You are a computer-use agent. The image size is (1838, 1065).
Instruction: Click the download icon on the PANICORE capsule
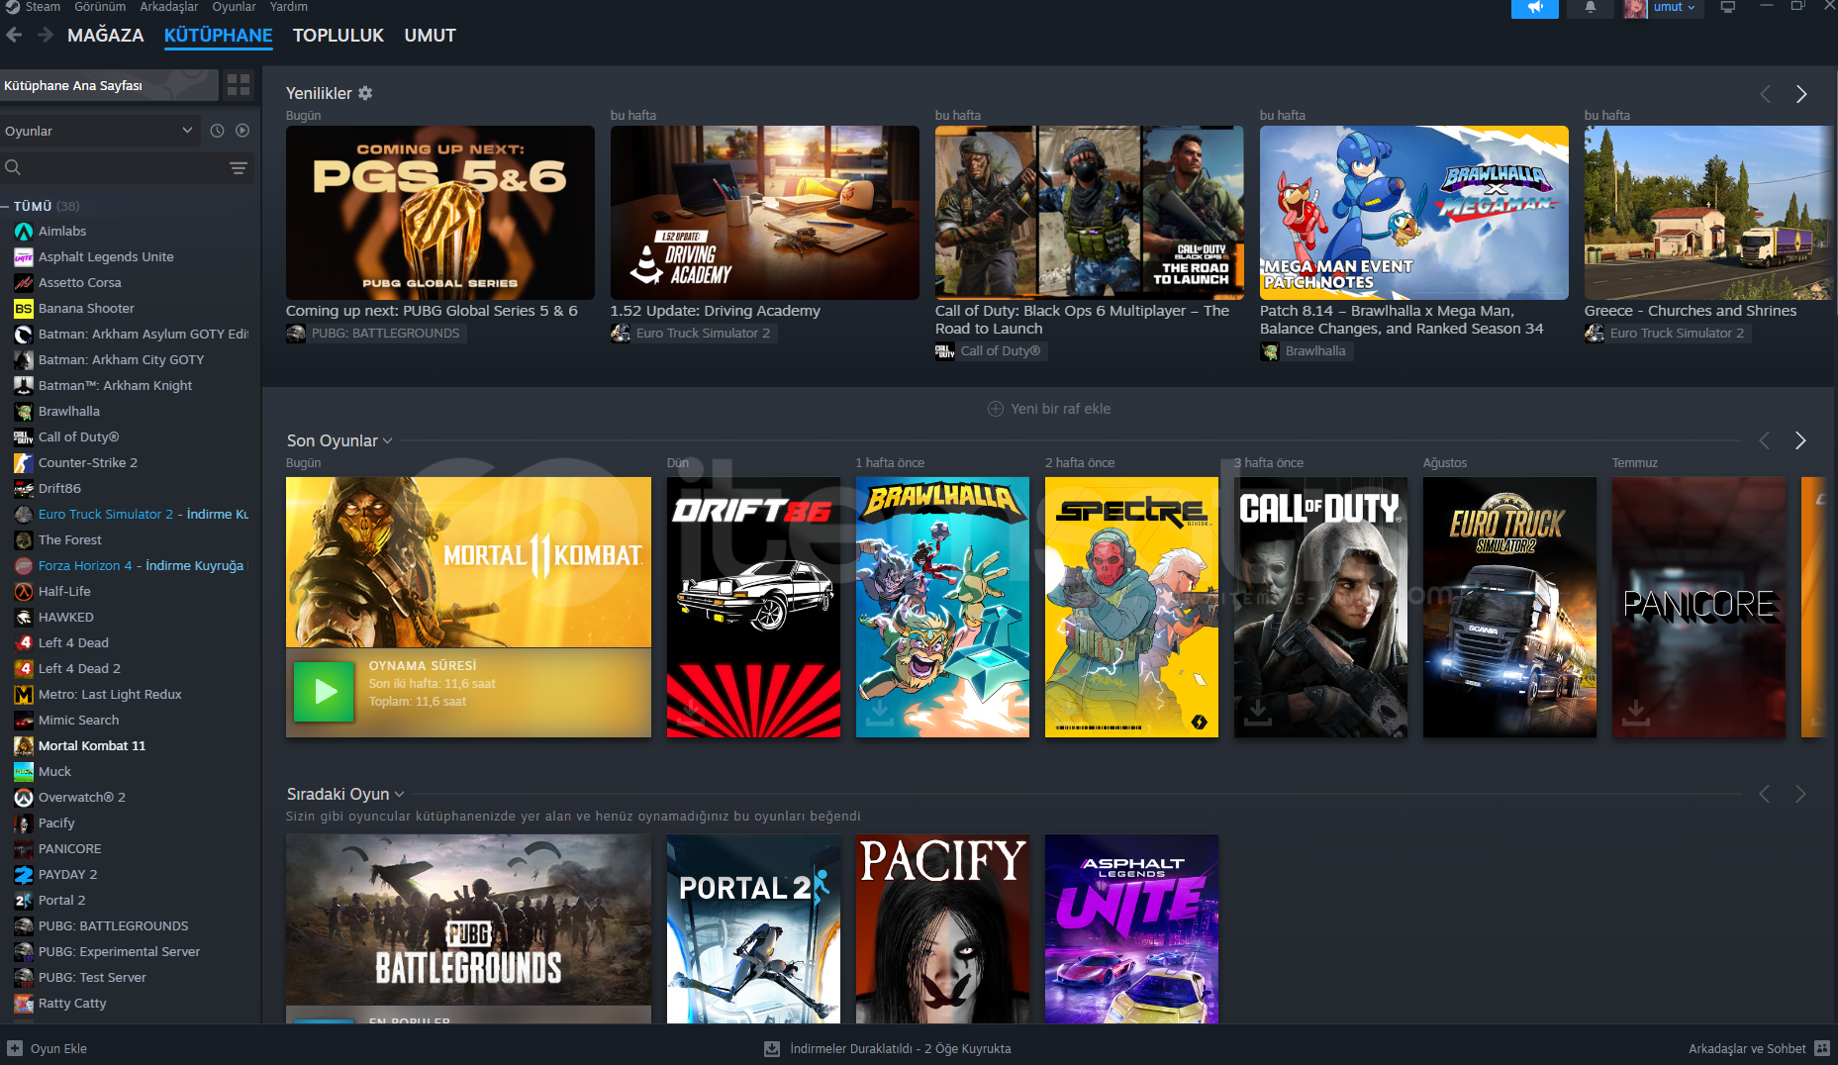[1636, 712]
